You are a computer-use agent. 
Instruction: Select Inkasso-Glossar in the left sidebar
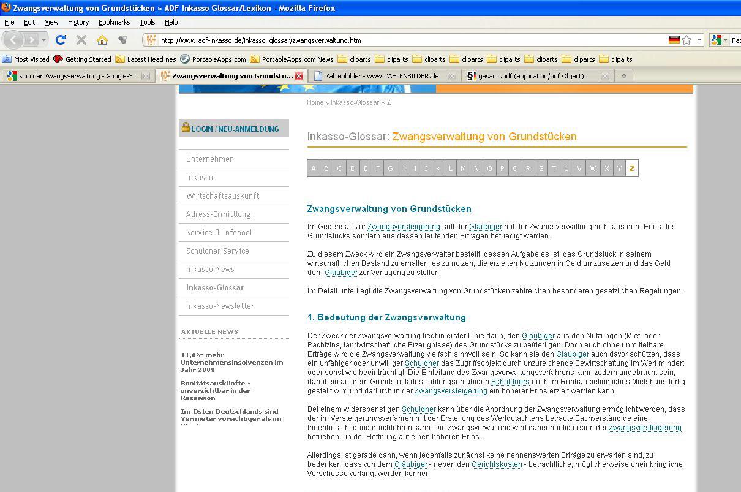click(x=215, y=287)
